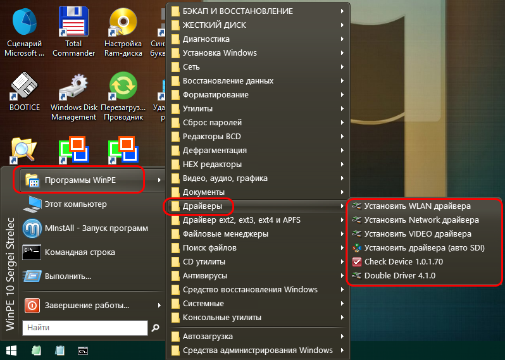Screen dimensions: 505x360
Task: Open the Документы folder
Action: pos(258,192)
